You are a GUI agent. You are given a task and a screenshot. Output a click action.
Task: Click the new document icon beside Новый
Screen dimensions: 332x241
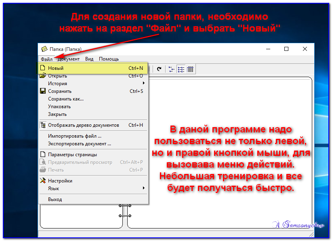coord(43,68)
